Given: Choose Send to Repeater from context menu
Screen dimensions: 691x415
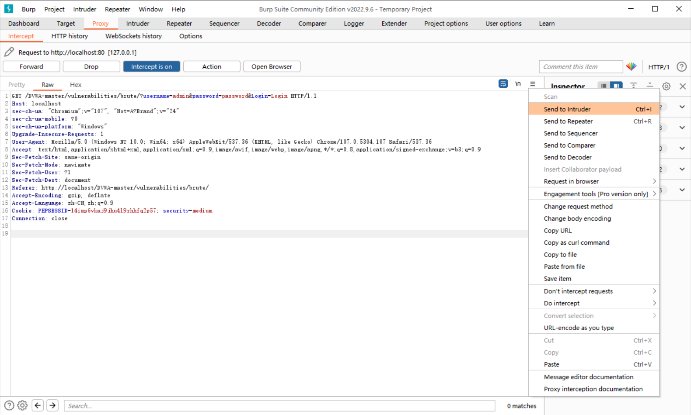Looking at the screenshot, I should tap(568, 121).
